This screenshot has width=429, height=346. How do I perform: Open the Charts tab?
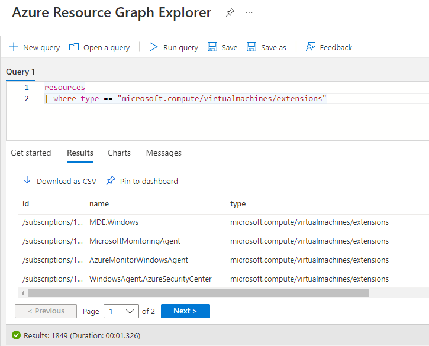pyautogui.click(x=119, y=153)
